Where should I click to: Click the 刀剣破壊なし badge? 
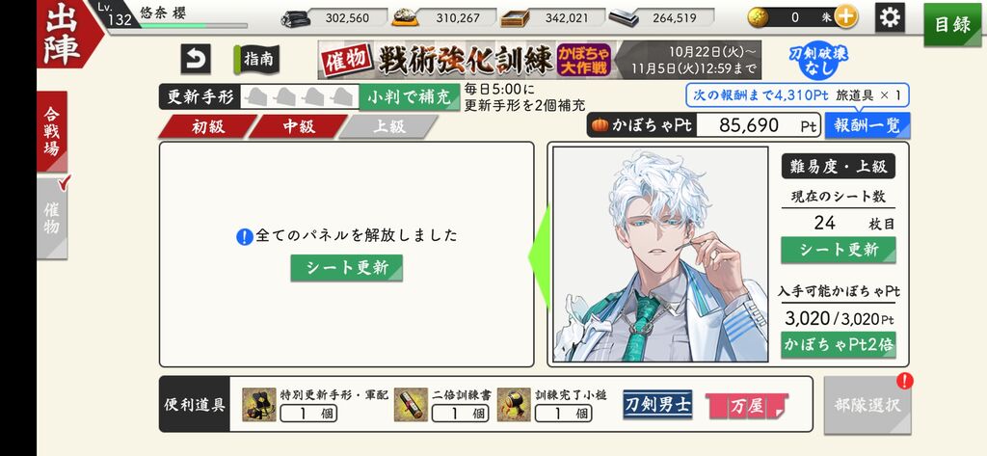coord(818,61)
